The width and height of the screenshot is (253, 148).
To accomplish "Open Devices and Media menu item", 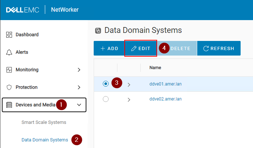I will [x=44, y=105].
